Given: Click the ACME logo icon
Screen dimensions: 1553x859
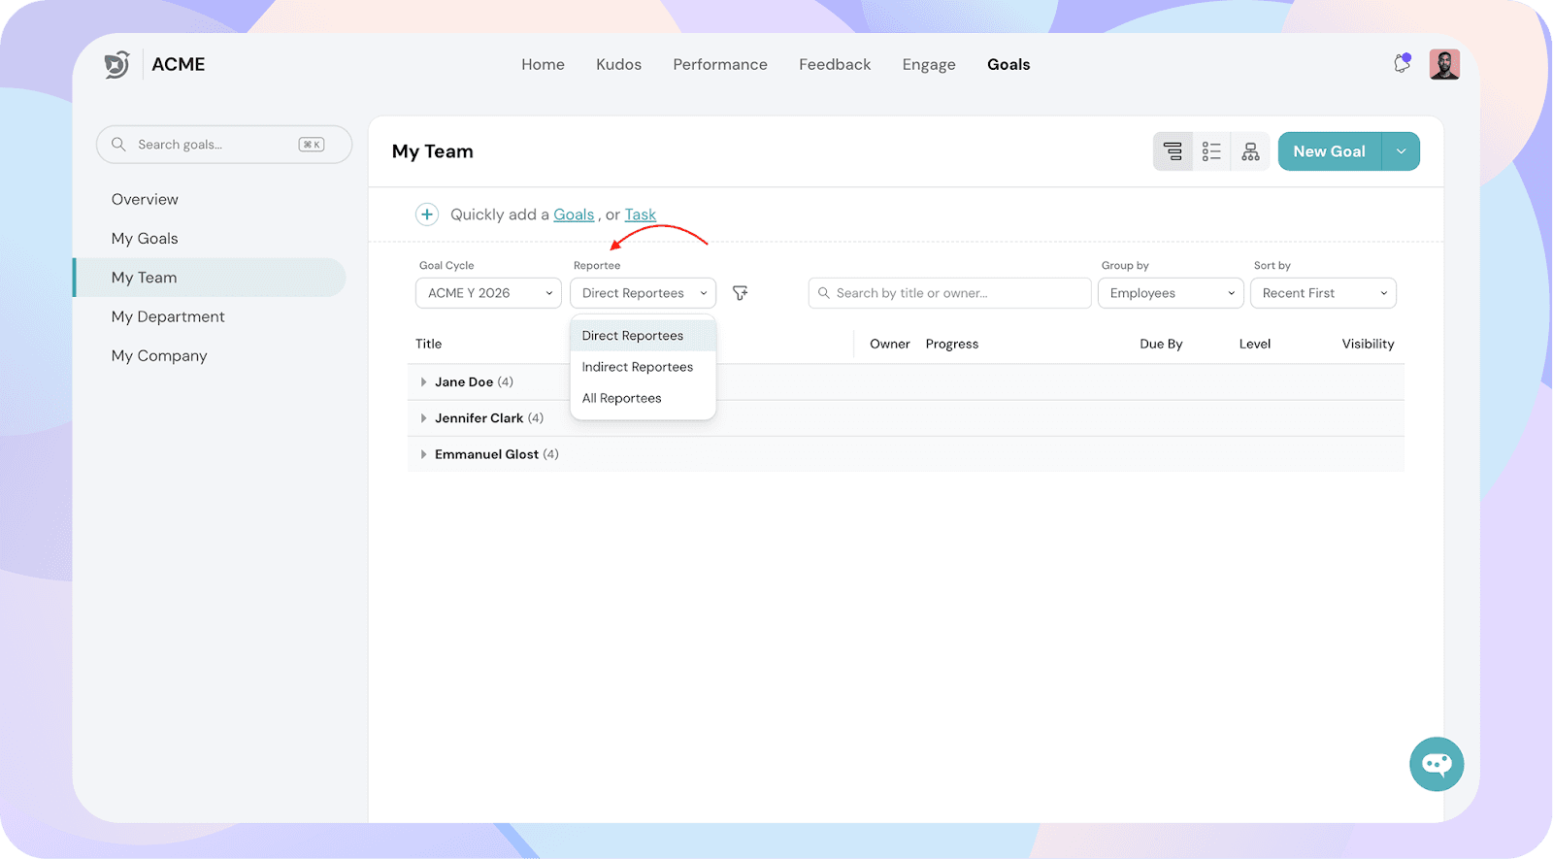Looking at the screenshot, I should coord(116,64).
